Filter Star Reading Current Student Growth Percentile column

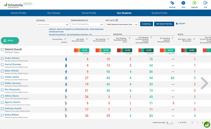(151, 38)
